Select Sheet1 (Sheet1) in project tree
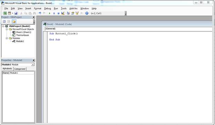 pyautogui.click(x=23, y=32)
